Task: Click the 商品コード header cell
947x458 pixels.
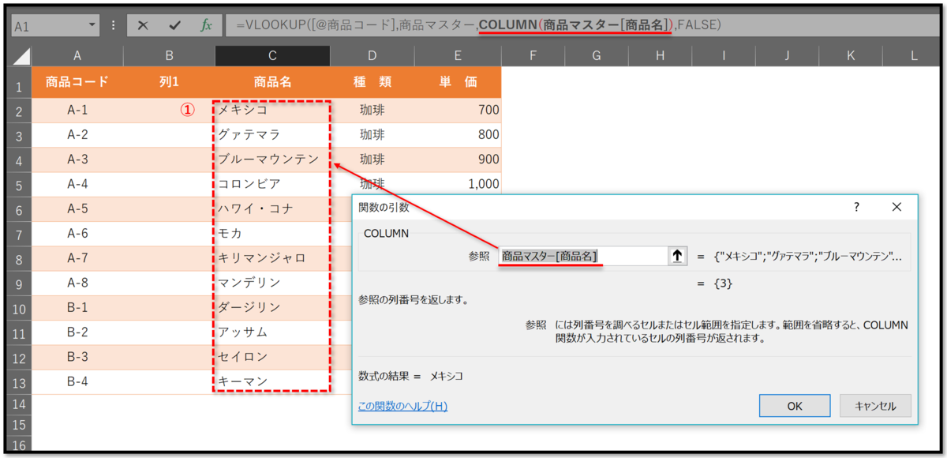Action: (77, 81)
